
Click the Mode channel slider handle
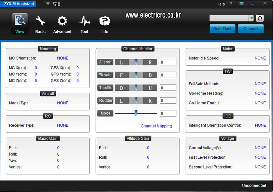click(x=136, y=113)
